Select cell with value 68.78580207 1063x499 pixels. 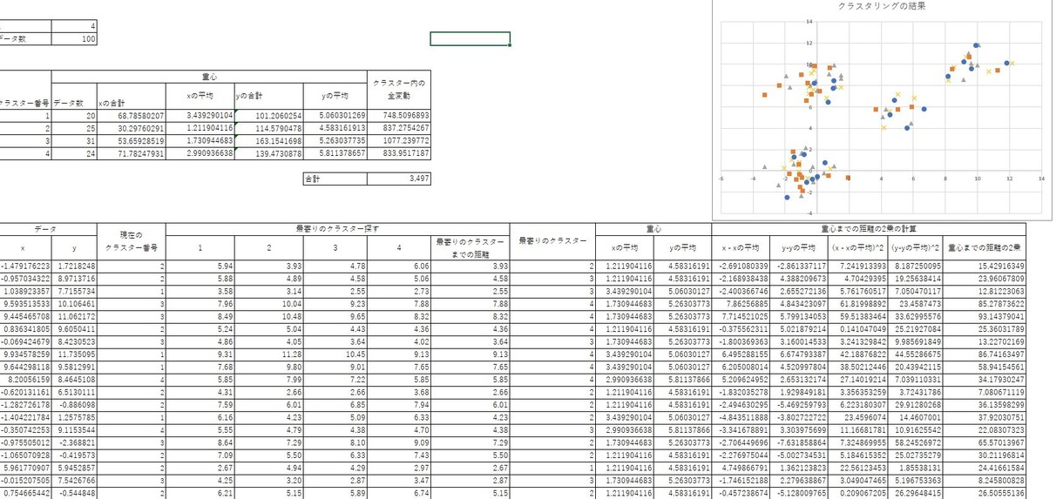pyautogui.click(x=132, y=115)
